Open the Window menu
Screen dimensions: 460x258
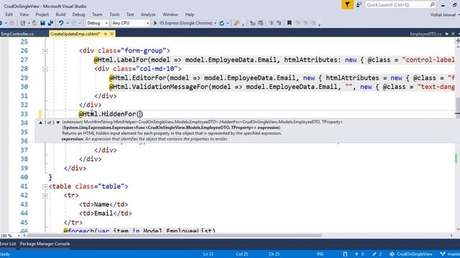pyautogui.click(x=170, y=14)
